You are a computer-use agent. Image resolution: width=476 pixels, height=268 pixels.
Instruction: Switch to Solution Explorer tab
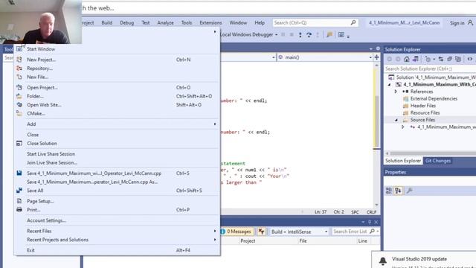[403, 161]
